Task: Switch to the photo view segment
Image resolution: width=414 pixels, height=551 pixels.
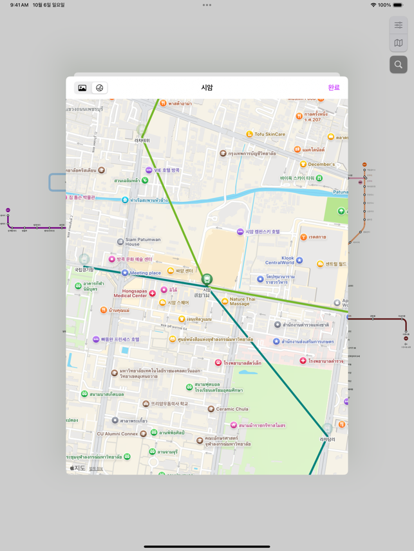Action: pyautogui.click(x=82, y=88)
